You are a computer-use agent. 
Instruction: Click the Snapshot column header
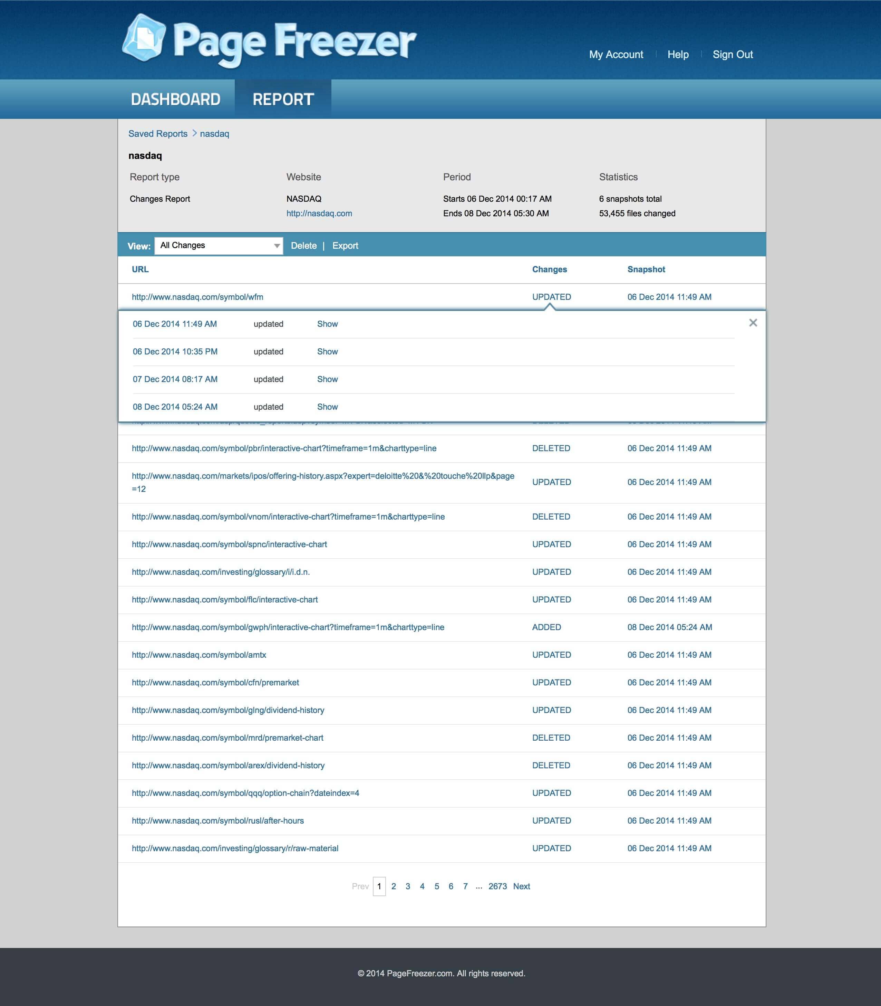click(x=646, y=269)
